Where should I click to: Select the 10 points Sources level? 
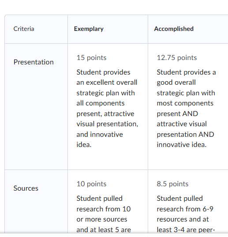click(91, 184)
